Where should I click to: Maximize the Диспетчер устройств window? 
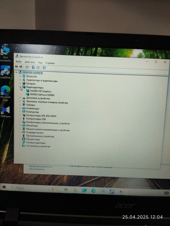[156, 62]
